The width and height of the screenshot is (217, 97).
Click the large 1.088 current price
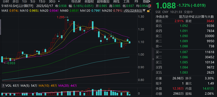166,6
